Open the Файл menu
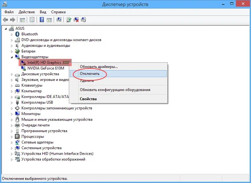 (9, 12)
